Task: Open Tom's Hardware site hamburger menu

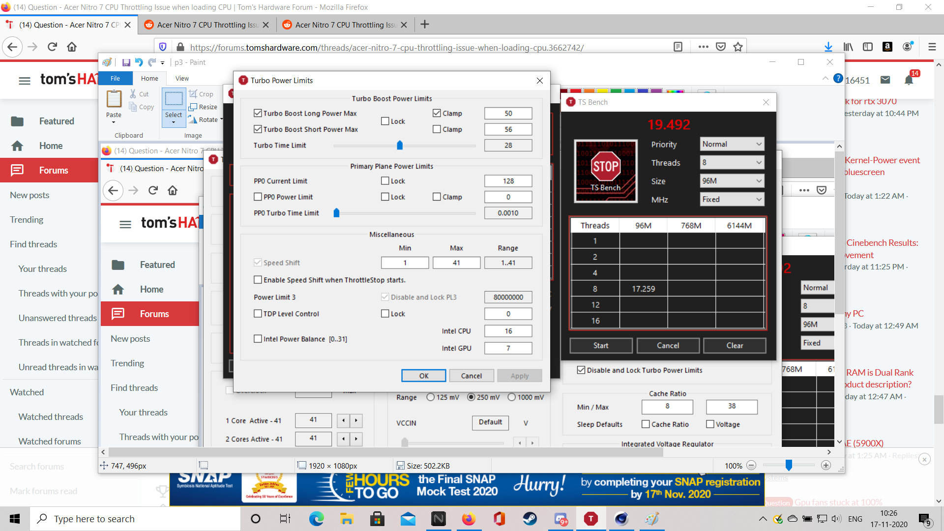Action: point(25,80)
